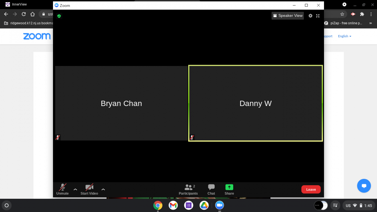Click the green Share screen icon
The image size is (377, 212).
tap(229, 187)
